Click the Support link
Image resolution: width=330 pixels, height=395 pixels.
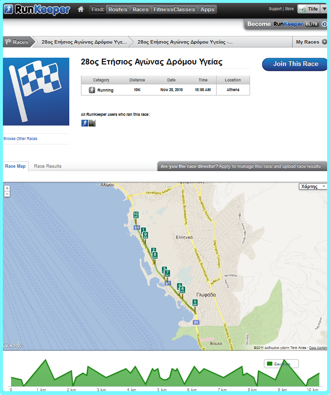(275, 9)
